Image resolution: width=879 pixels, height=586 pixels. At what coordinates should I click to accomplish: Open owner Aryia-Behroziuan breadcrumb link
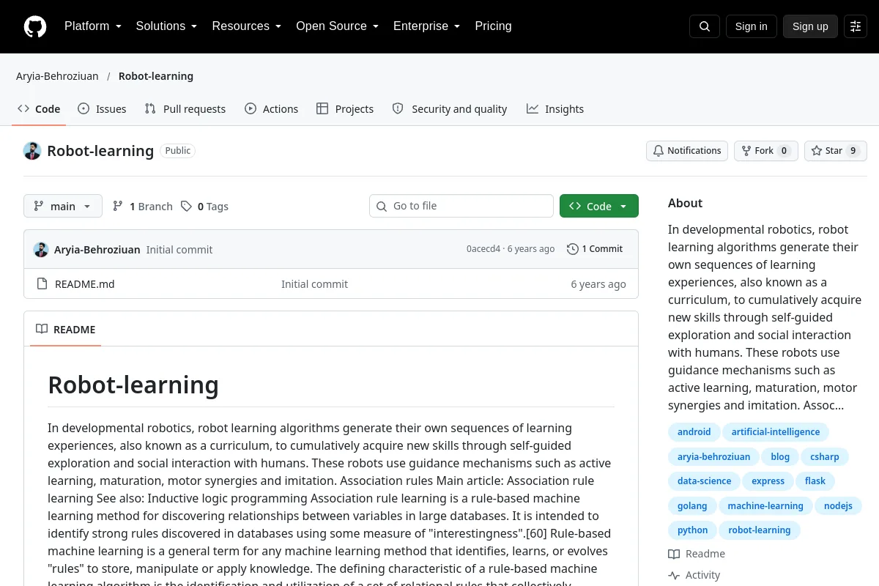point(57,76)
